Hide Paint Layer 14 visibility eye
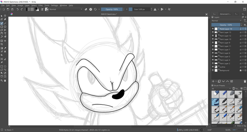This screenshot has height=132, width=247. coord(213,29)
